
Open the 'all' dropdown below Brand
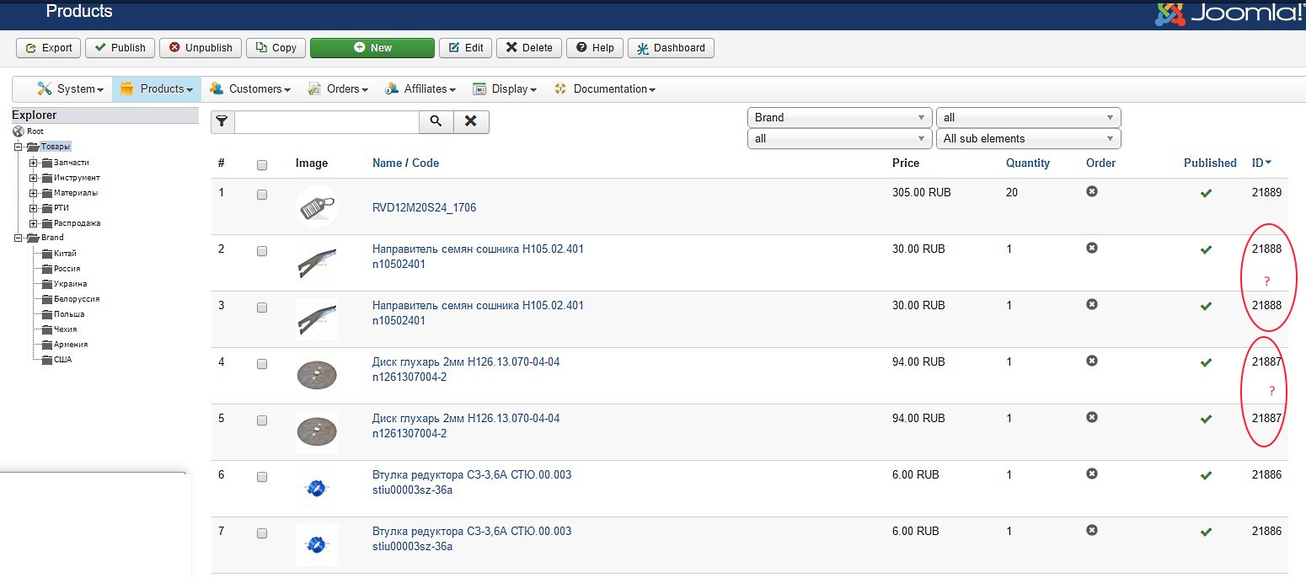839,138
